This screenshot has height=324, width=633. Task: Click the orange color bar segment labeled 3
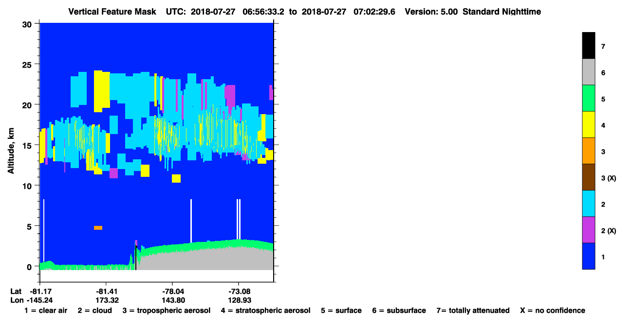coord(588,151)
